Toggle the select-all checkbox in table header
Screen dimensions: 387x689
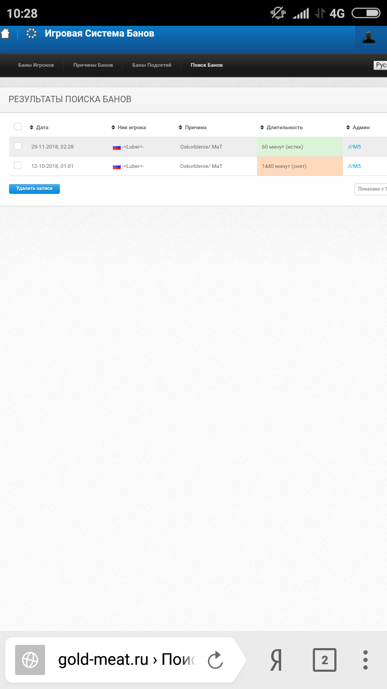coord(18,126)
